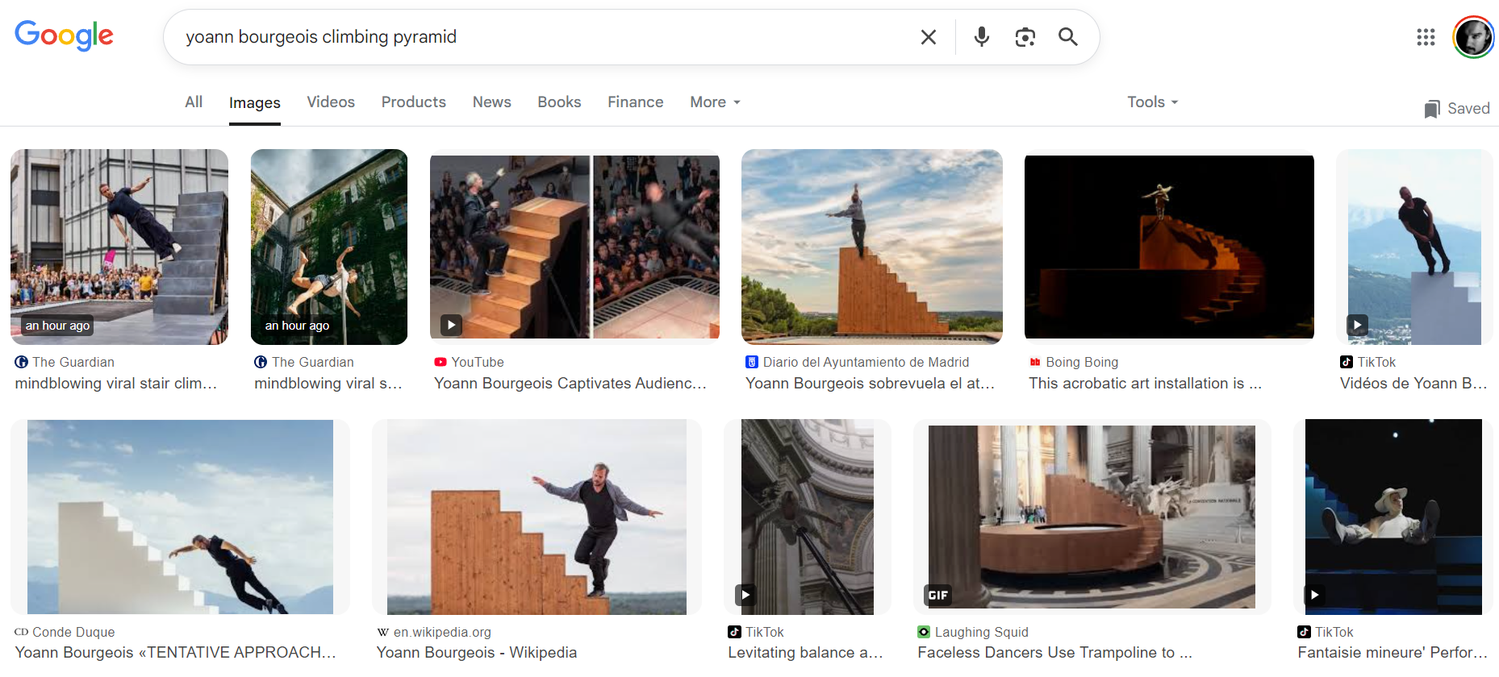
Task: Switch to the News tab
Action: [492, 102]
